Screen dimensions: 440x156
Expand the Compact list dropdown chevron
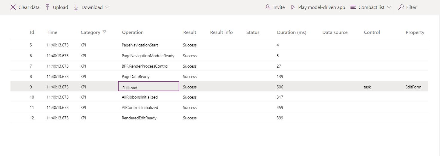(x=389, y=7)
